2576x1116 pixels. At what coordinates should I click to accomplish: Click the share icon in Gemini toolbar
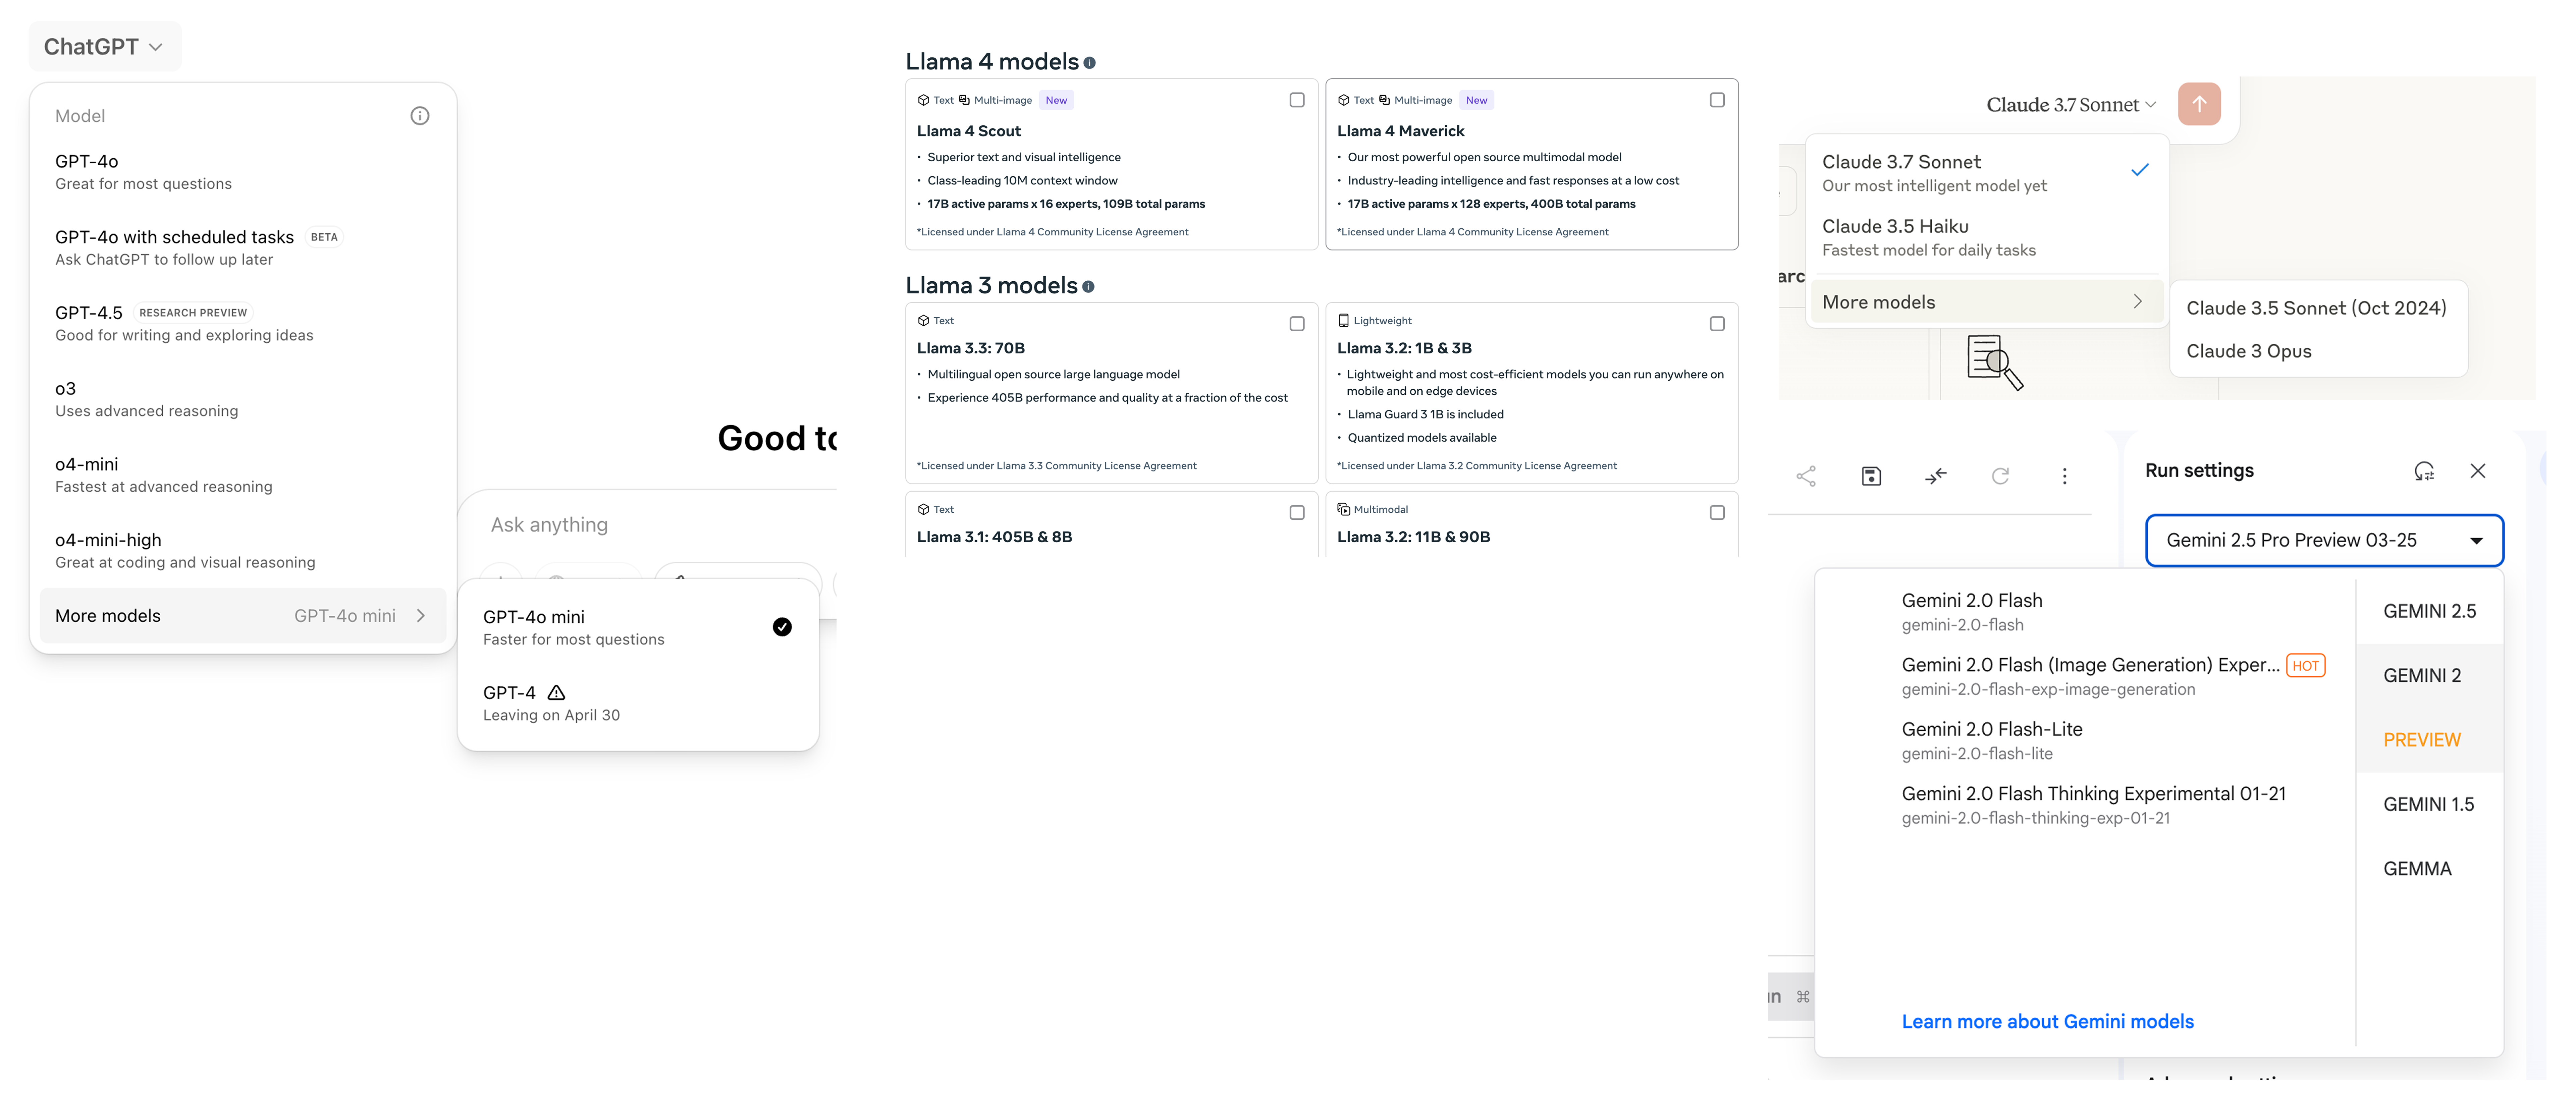click(x=1806, y=476)
